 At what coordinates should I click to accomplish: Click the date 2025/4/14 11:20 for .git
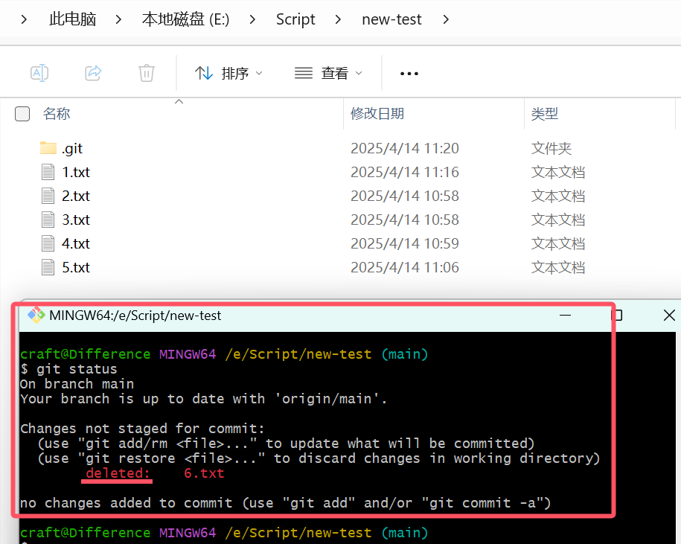pyautogui.click(x=405, y=149)
